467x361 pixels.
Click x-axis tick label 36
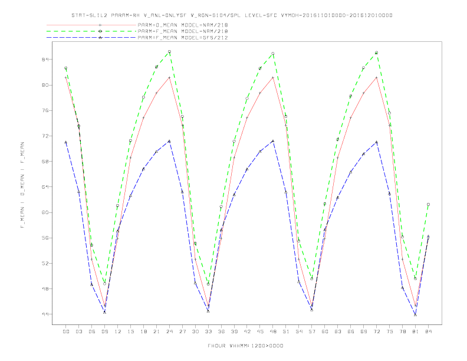pyautogui.click(x=222, y=332)
